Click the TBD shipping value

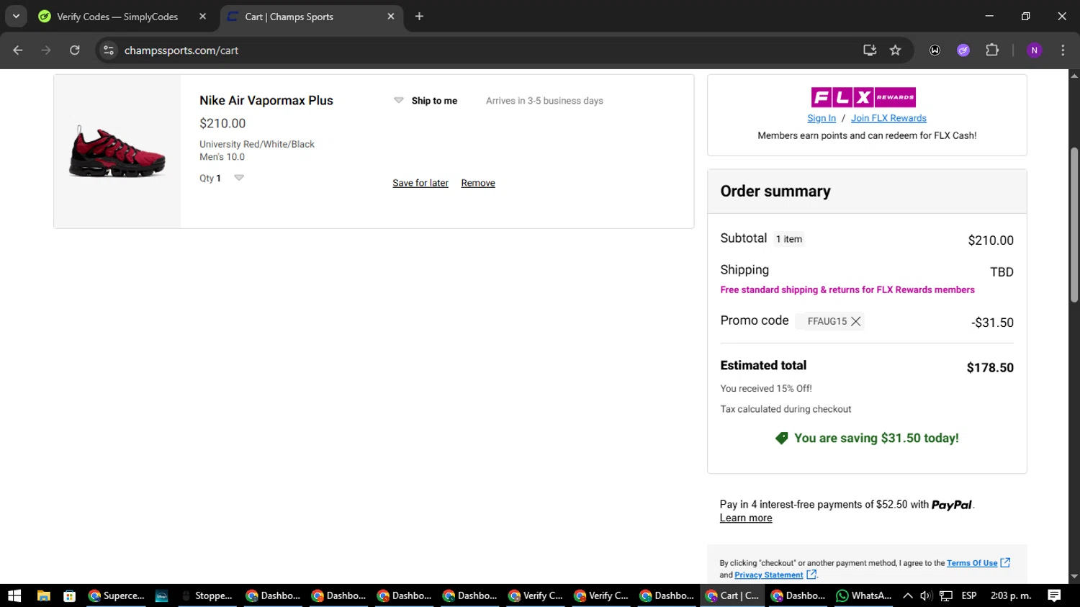(1002, 272)
